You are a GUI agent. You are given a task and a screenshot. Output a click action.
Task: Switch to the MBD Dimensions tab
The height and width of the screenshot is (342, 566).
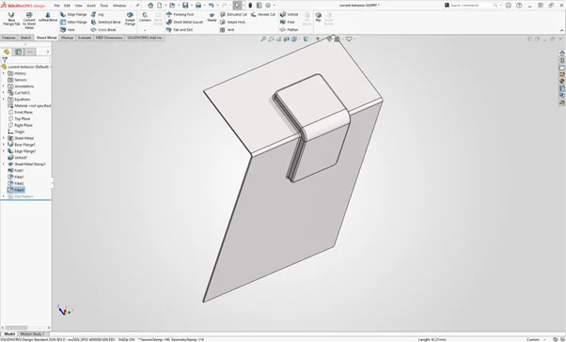tap(109, 38)
